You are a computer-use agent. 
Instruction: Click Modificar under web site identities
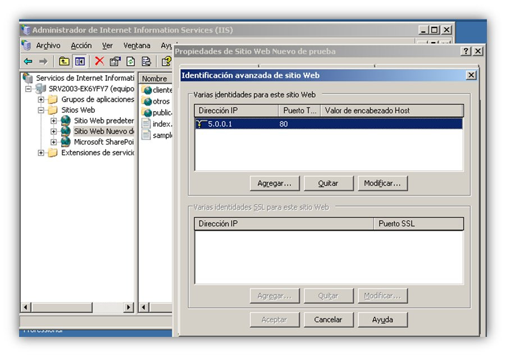point(382,183)
